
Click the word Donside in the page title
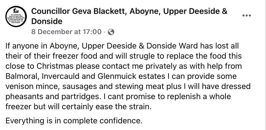coord(47,21)
